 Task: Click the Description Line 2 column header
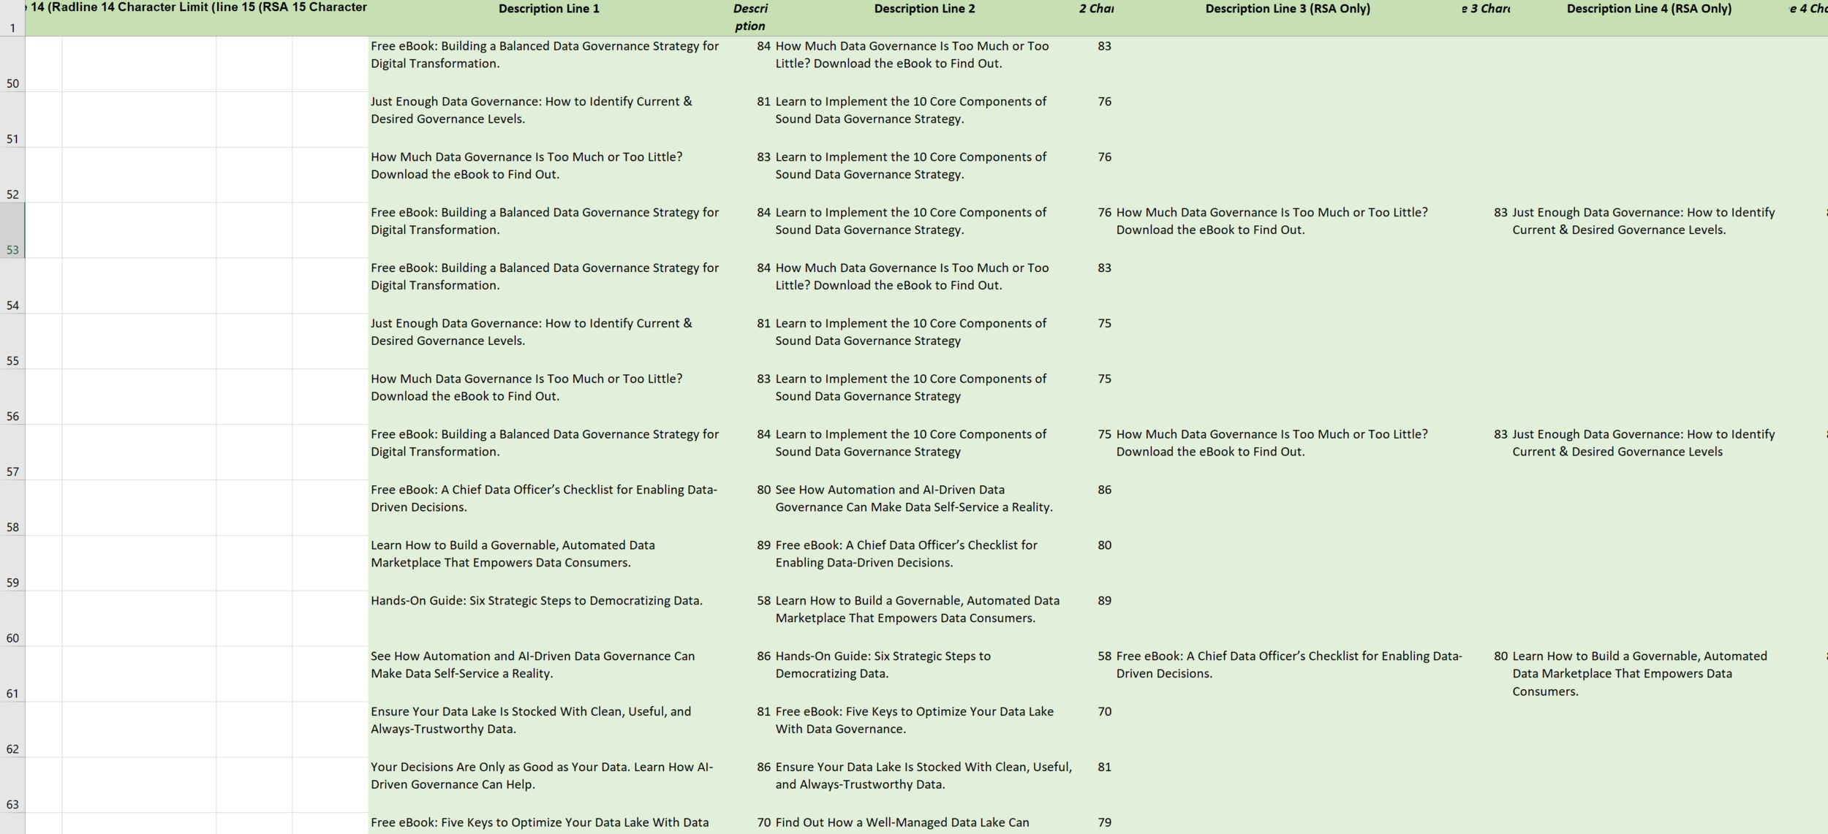[x=924, y=10]
